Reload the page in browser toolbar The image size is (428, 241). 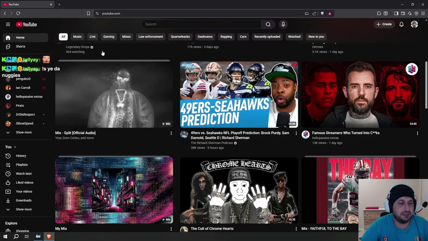point(18,13)
